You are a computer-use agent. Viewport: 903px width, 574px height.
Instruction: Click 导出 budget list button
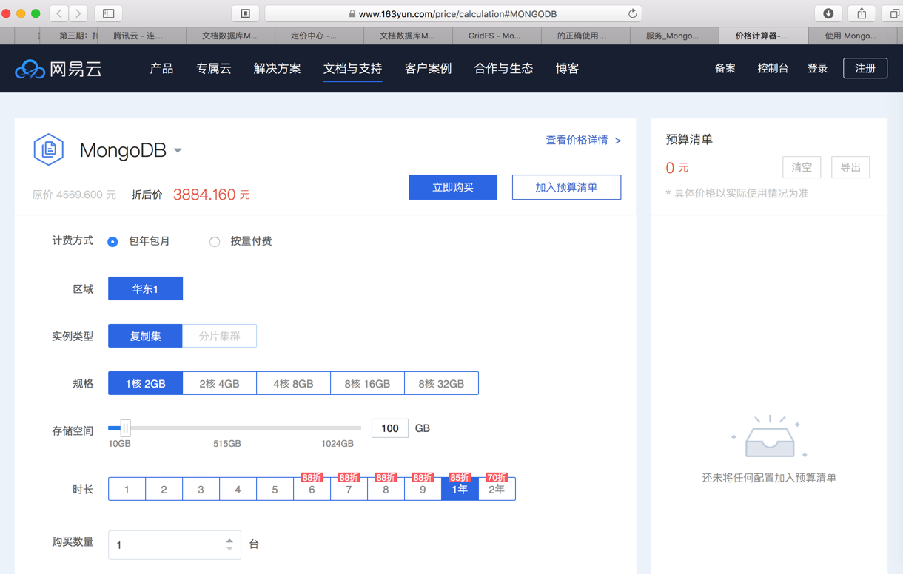click(x=850, y=167)
